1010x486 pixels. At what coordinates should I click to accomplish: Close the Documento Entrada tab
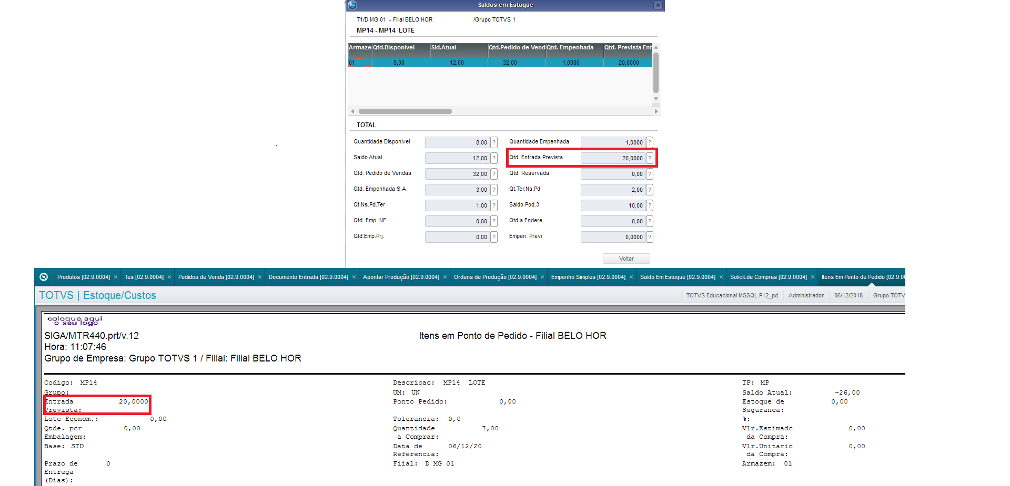tap(354, 277)
